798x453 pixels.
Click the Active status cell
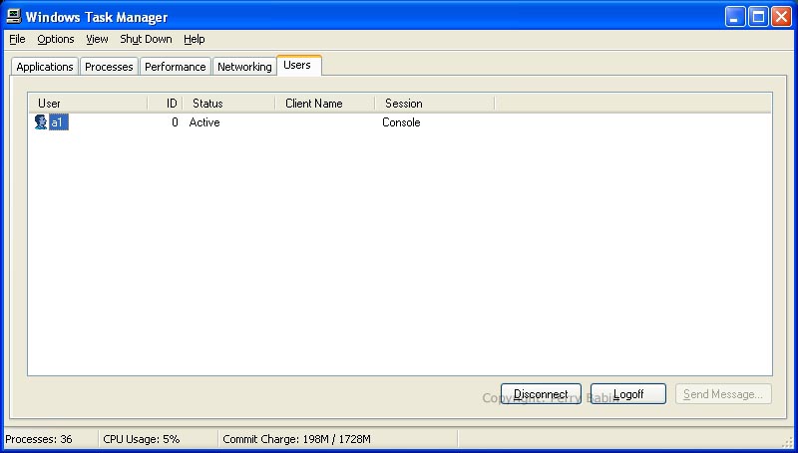click(x=204, y=122)
